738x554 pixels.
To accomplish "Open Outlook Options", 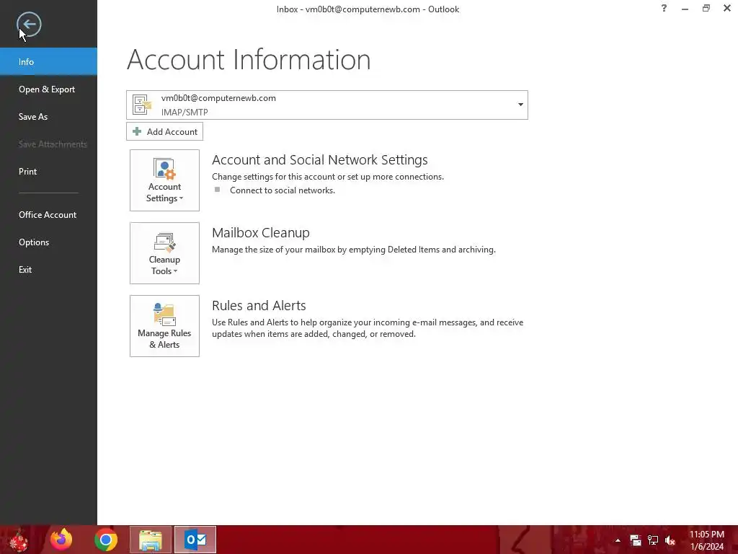I will point(48,242).
